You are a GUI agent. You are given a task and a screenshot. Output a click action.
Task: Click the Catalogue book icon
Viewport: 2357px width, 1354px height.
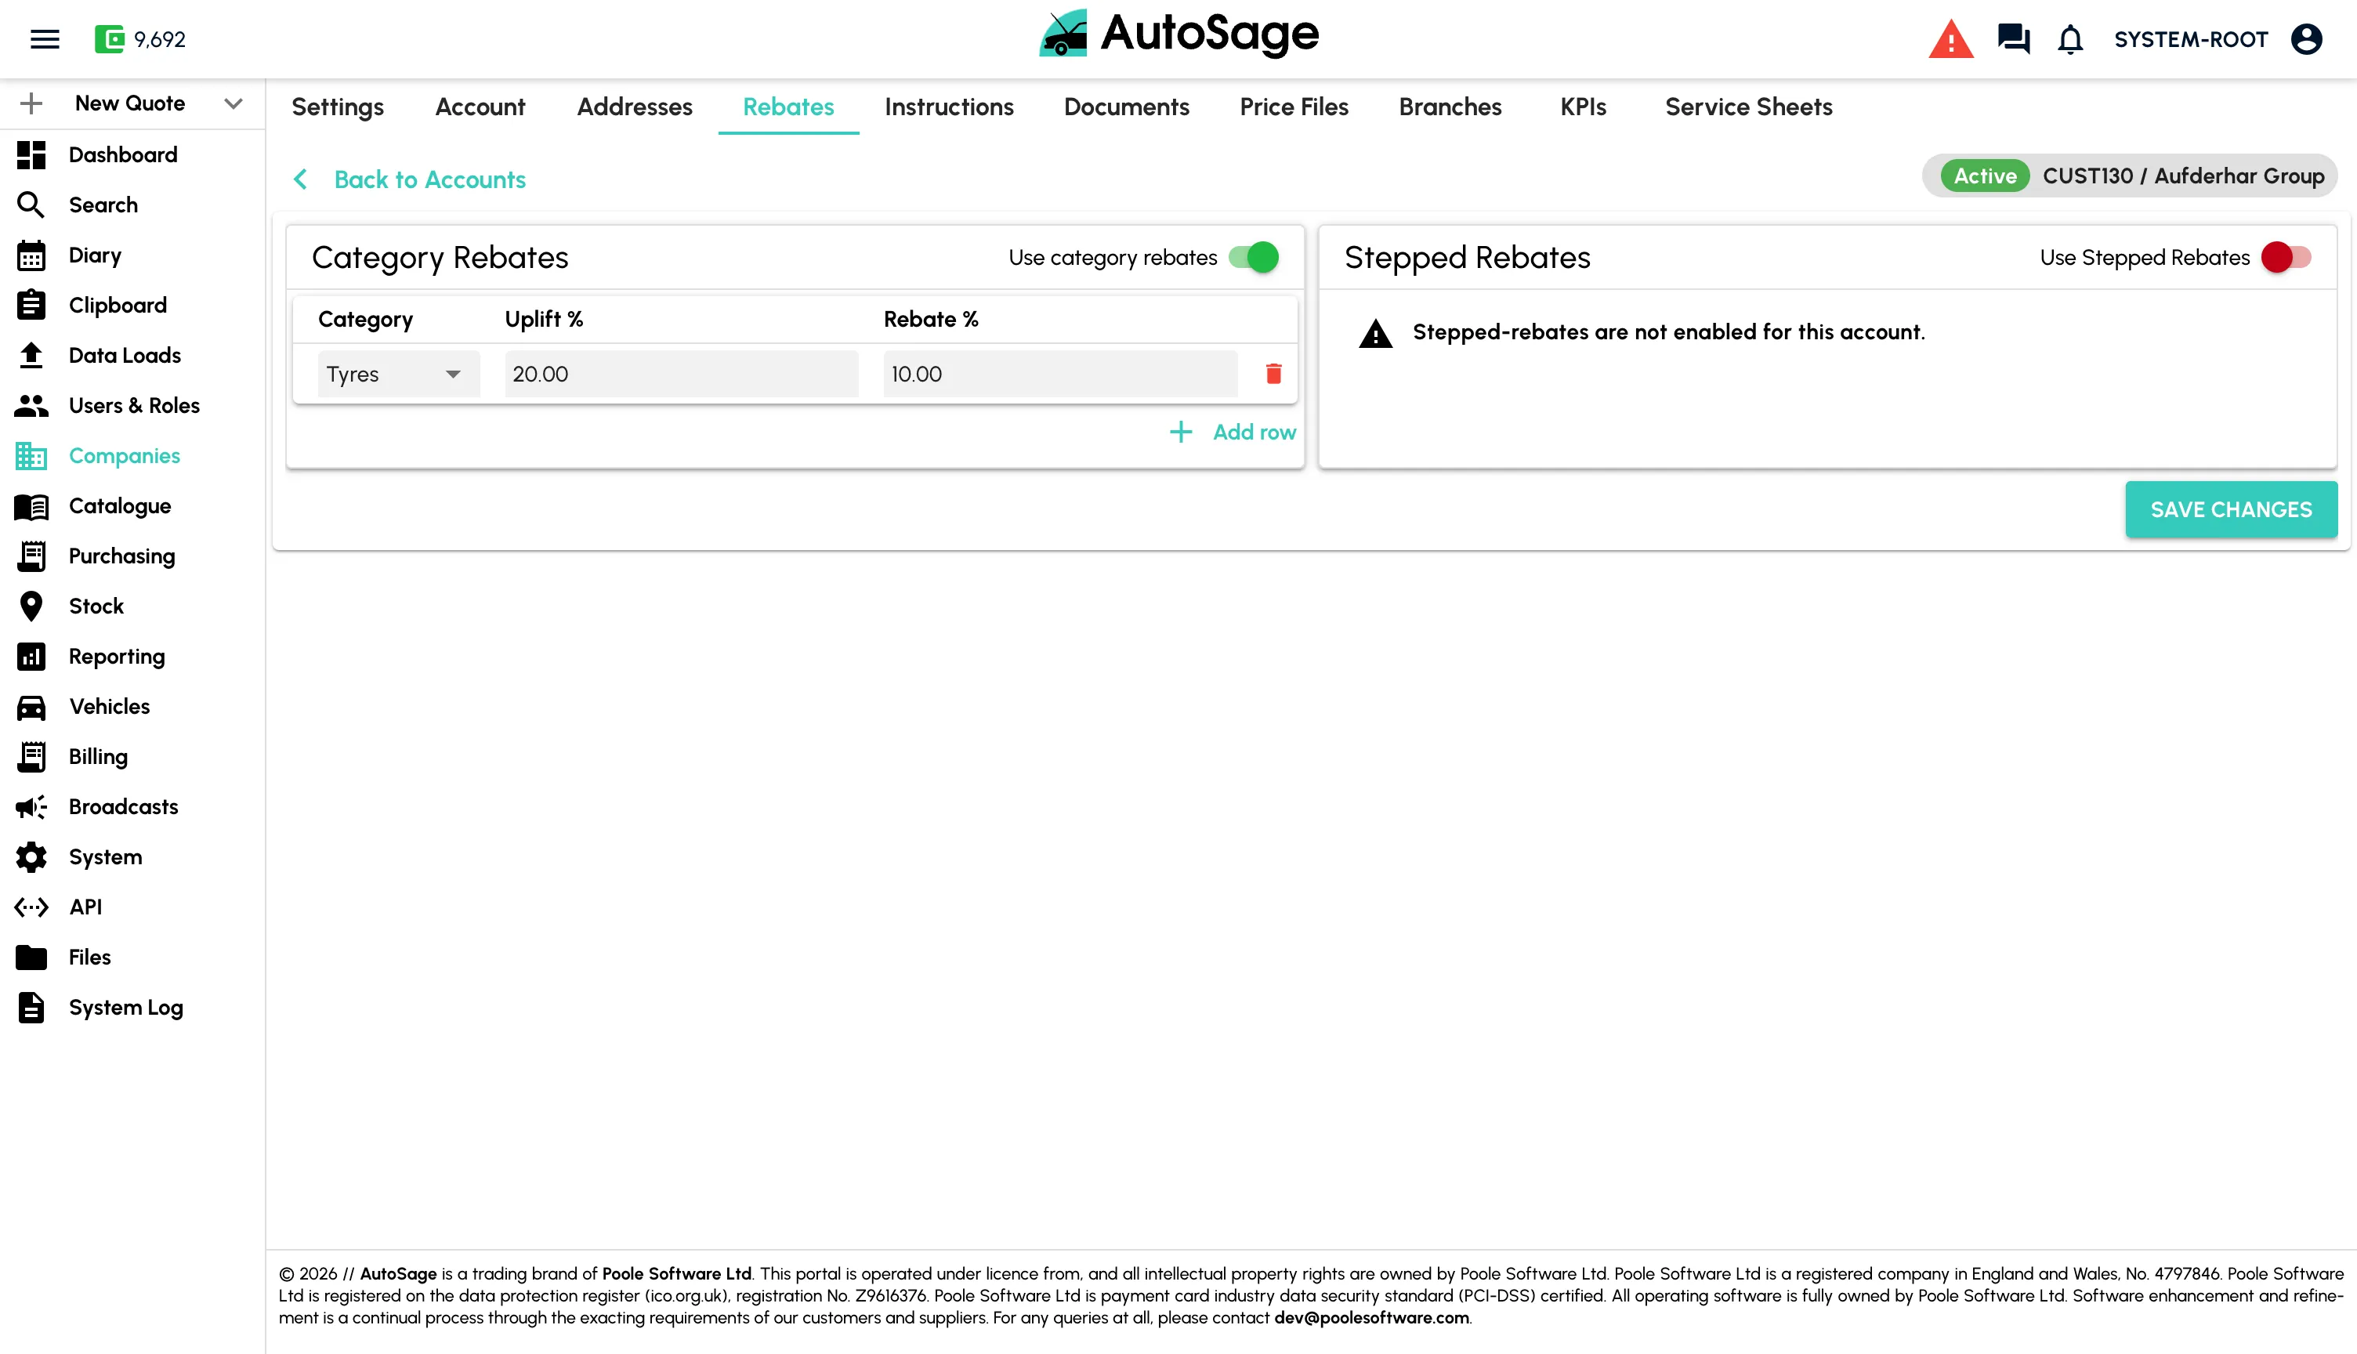[x=31, y=506]
